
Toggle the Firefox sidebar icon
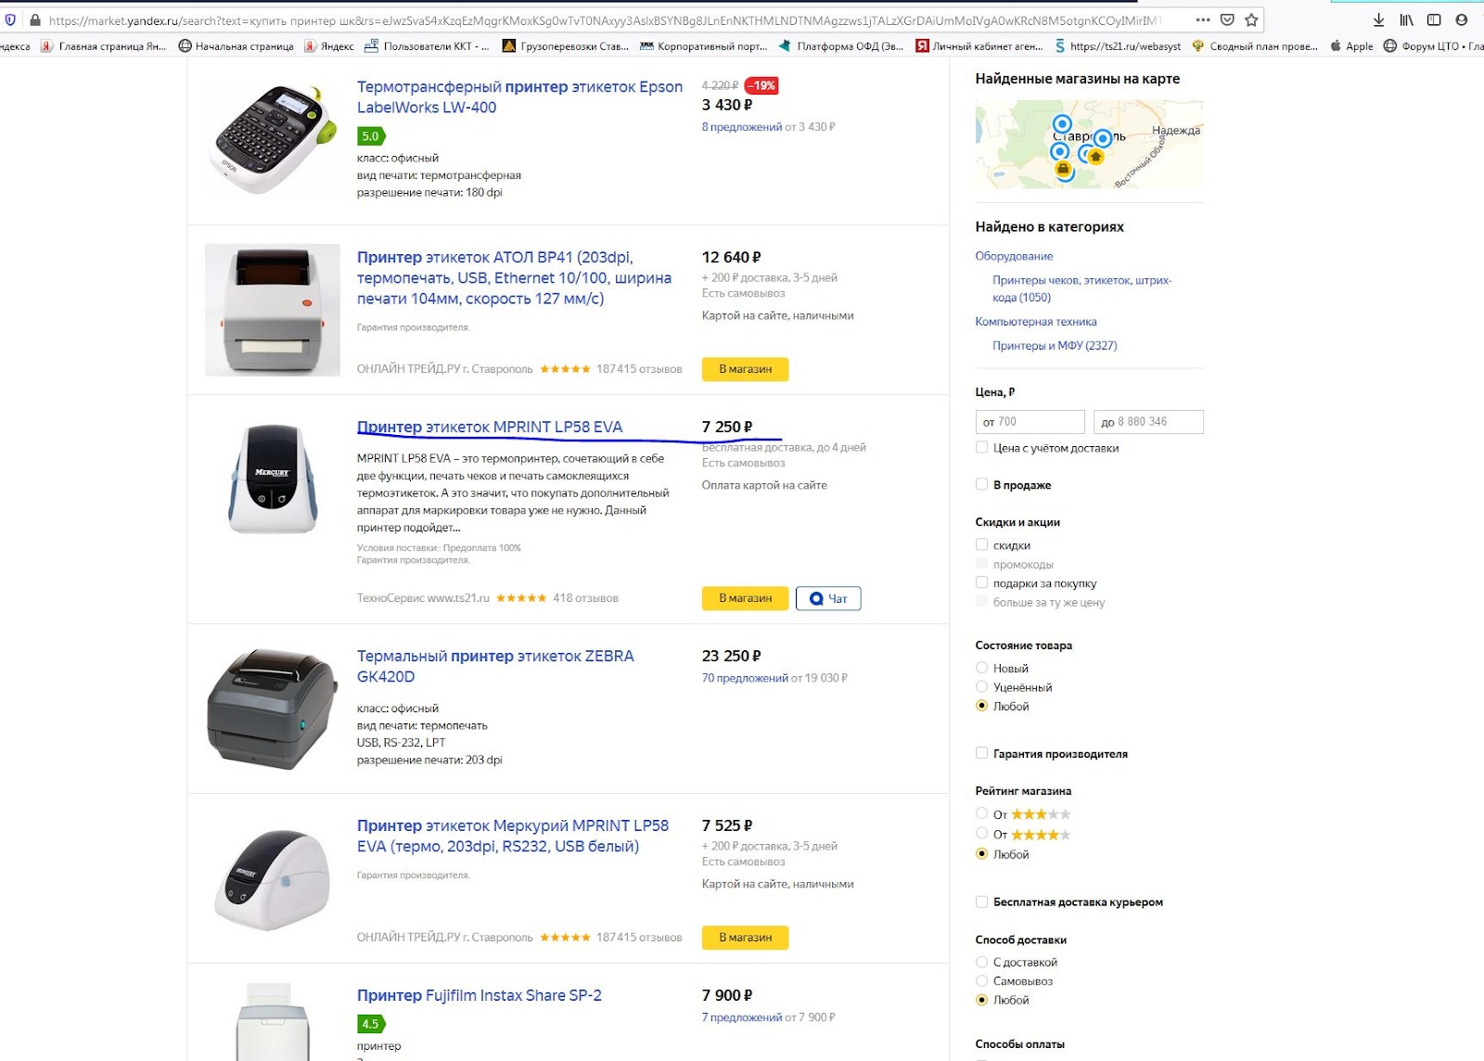coord(1434,19)
